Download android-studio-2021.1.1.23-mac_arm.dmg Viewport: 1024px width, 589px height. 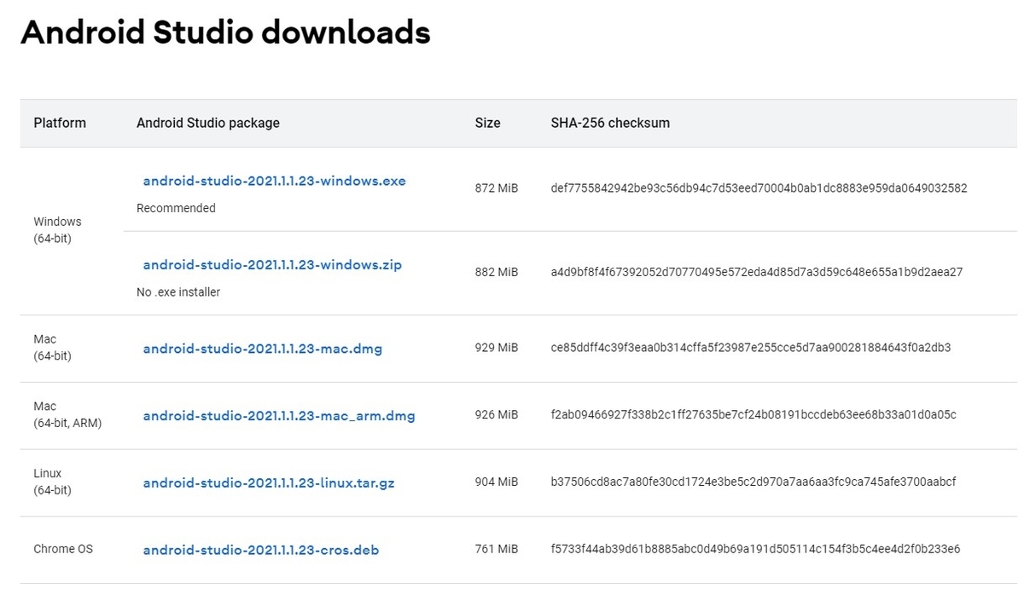pyautogui.click(x=279, y=416)
